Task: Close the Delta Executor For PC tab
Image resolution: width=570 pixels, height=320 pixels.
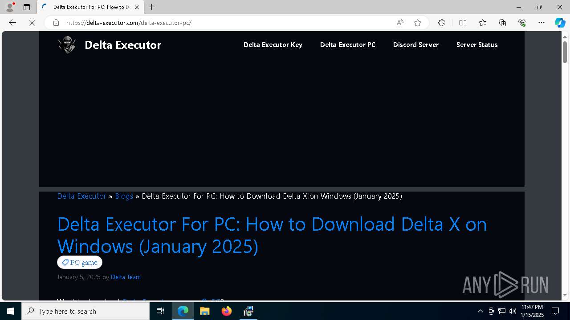Action: tap(137, 7)
